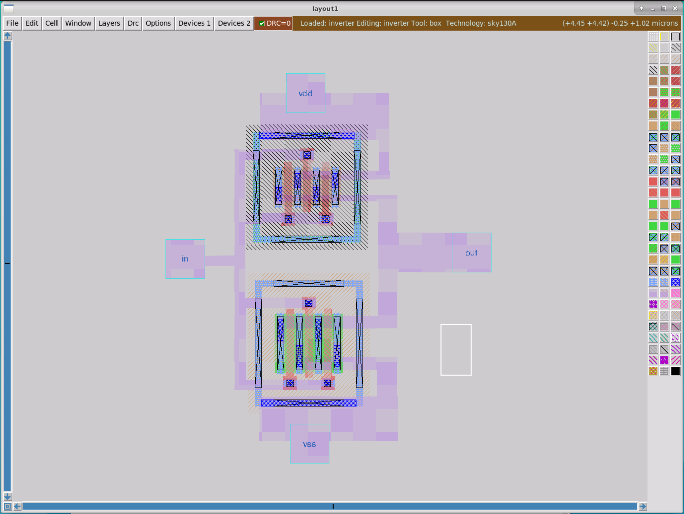Open the Cell menu
The width and height of the screenshot is (684, 514).
(x=51, y=23)
